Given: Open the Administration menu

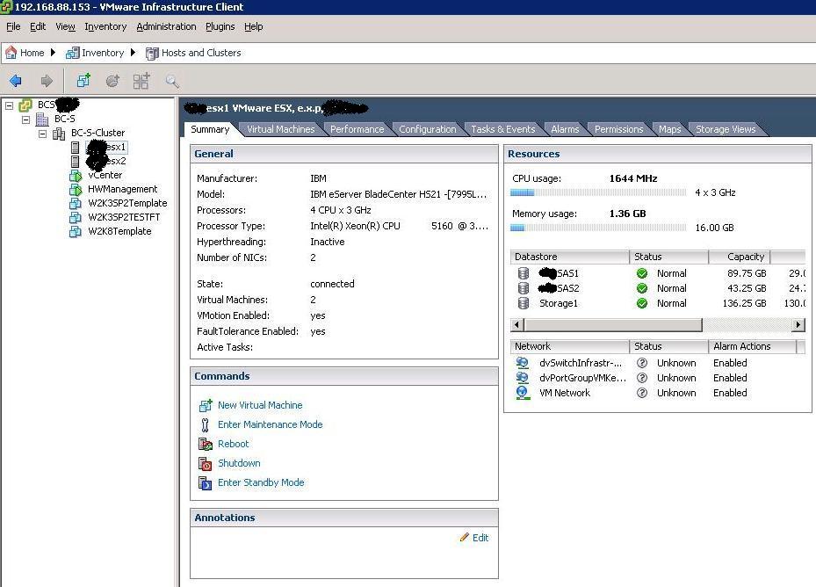Looking at the screenshot, I should pyautogui.click(x=167, y=26).
